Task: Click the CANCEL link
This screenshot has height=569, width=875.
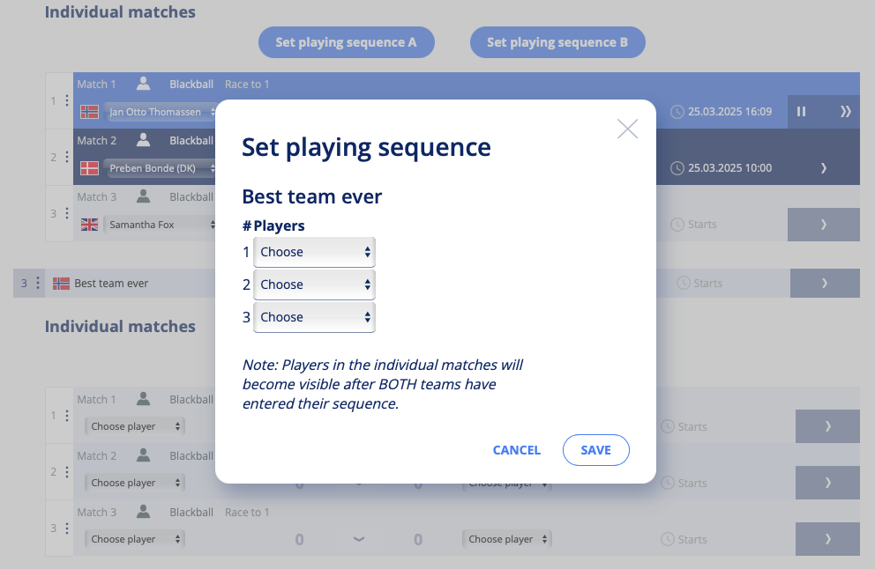Action: (517, 450)
